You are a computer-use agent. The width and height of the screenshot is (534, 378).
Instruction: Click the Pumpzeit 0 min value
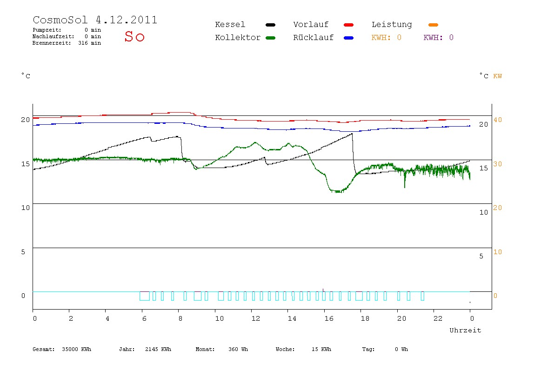pos(93,30)
